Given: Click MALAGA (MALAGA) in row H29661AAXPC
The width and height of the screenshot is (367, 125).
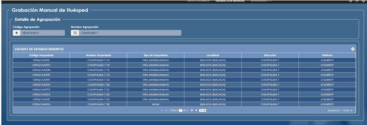Looking at the screenshot, I should tap(213, 65).
